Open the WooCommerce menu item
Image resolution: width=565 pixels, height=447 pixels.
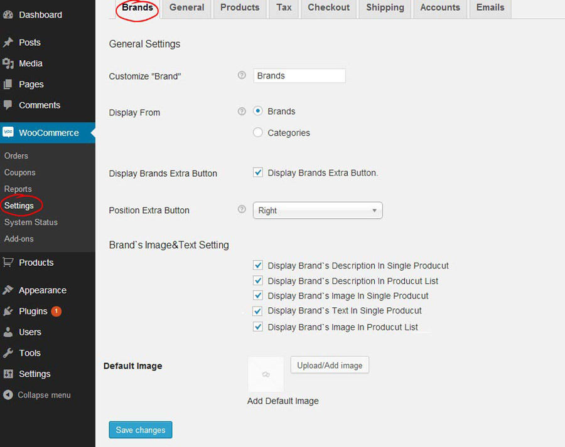(48, 133)
